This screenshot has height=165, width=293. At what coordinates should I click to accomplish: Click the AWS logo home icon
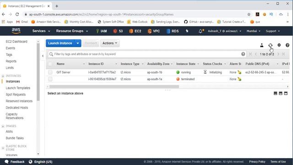16,31
